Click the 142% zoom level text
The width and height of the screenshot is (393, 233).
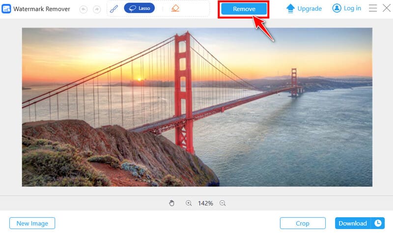[x=205, y=203]
